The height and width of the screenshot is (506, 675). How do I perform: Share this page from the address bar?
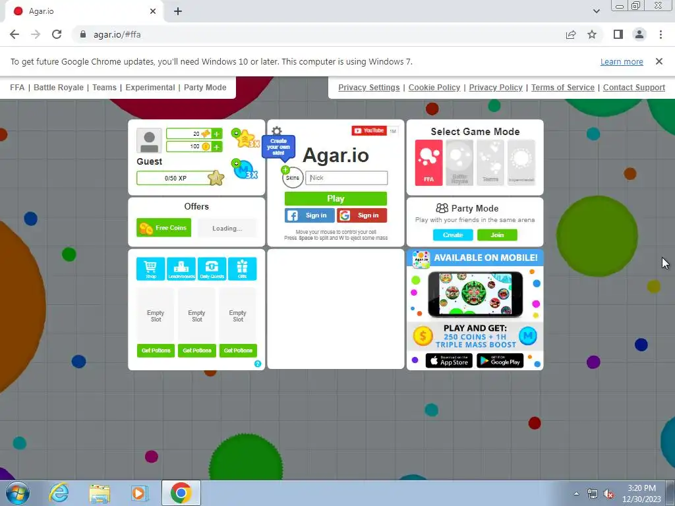pyautogui.click(x=571, y=34)
